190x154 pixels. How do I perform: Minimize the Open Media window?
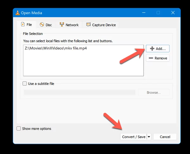tap(144, 13)
